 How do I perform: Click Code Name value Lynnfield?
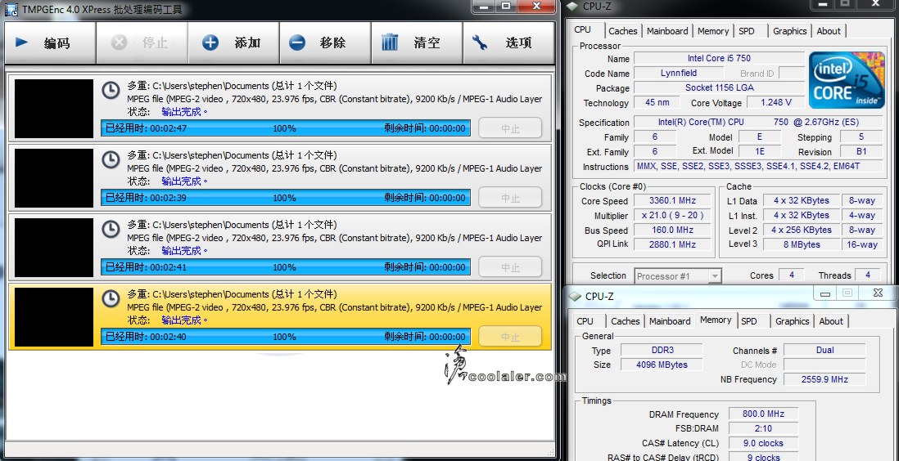(679, 74)
